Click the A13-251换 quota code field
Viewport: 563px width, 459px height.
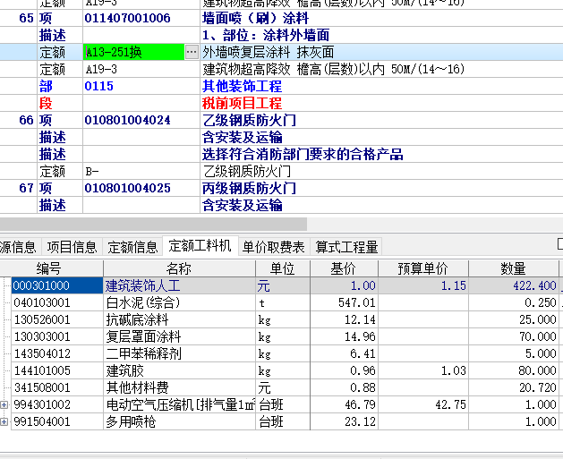(134, 53)
